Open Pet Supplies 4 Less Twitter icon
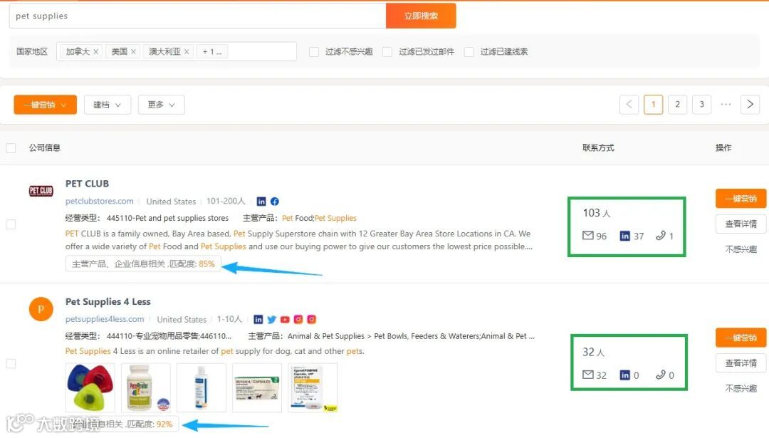The height and width of the screenshot is (438, 769). click(x=272, y=320)
